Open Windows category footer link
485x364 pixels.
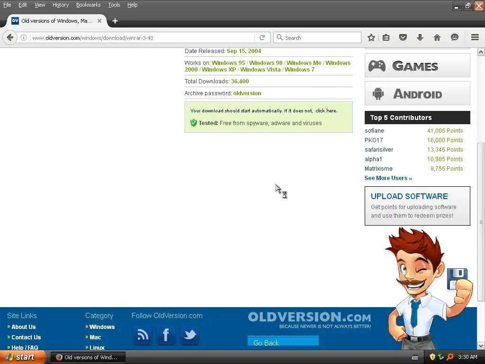coord(102,327)
